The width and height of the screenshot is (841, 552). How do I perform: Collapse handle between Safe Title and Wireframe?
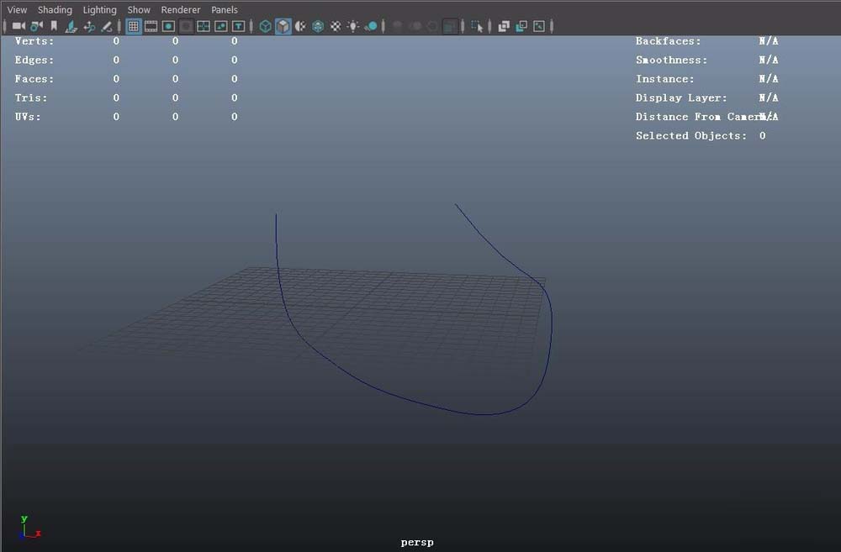(251, 26)
